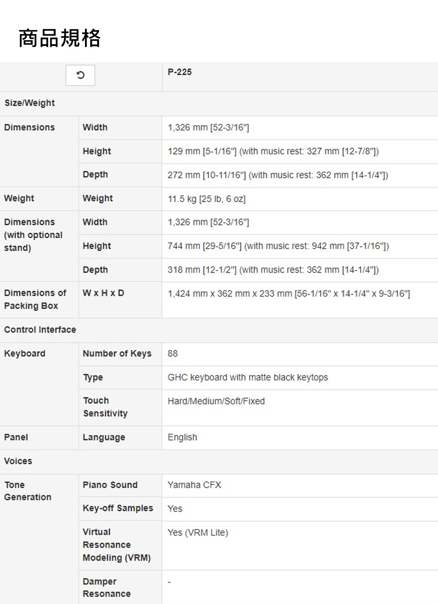Screen dimensions: 438x604
Task: Click the Tone Generation category label
Action: point(28,491)
